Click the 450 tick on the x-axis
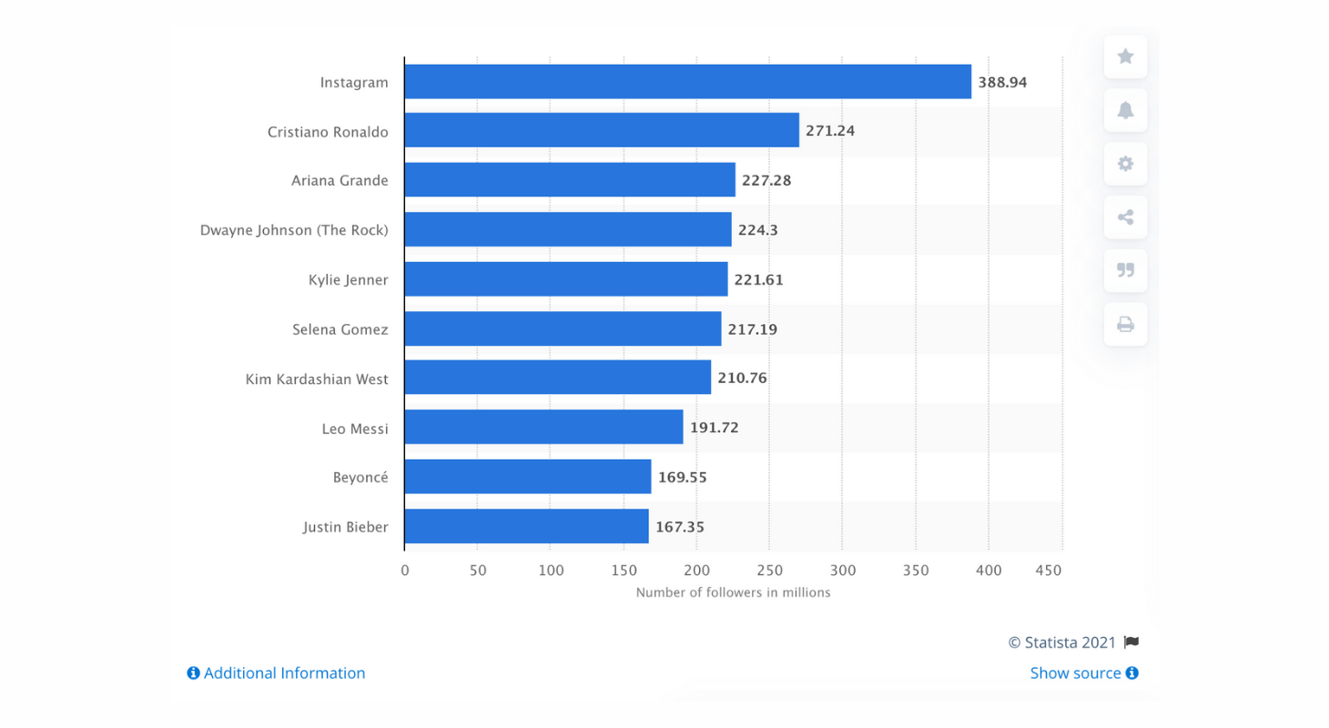 tap(1049, 571)
